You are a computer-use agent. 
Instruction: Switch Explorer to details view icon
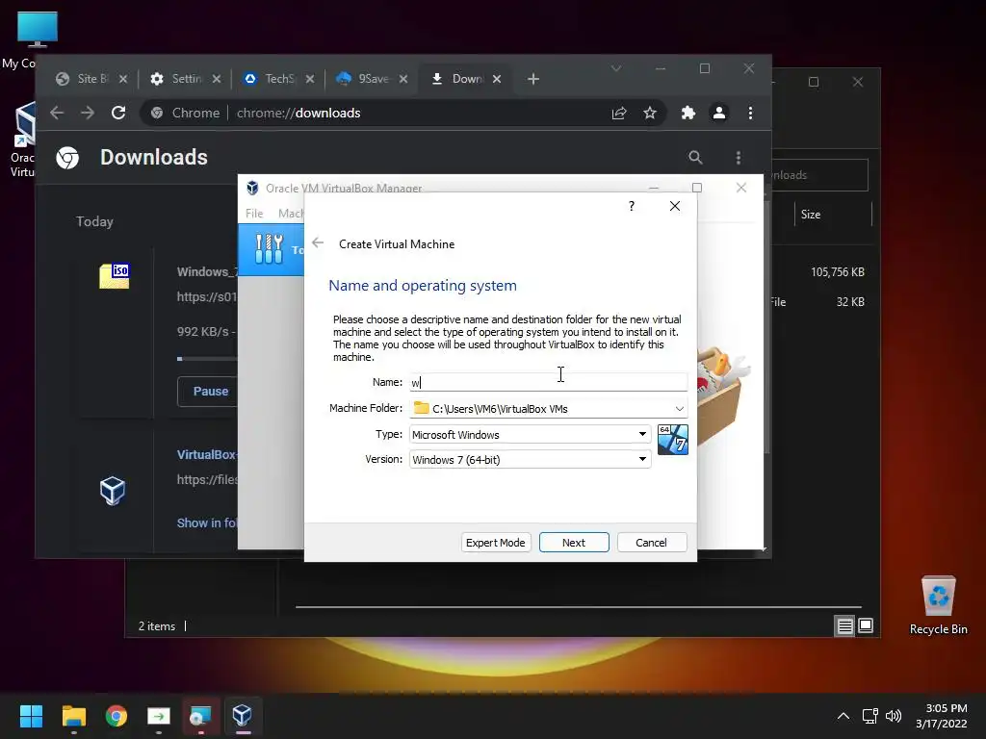[844, 625]
